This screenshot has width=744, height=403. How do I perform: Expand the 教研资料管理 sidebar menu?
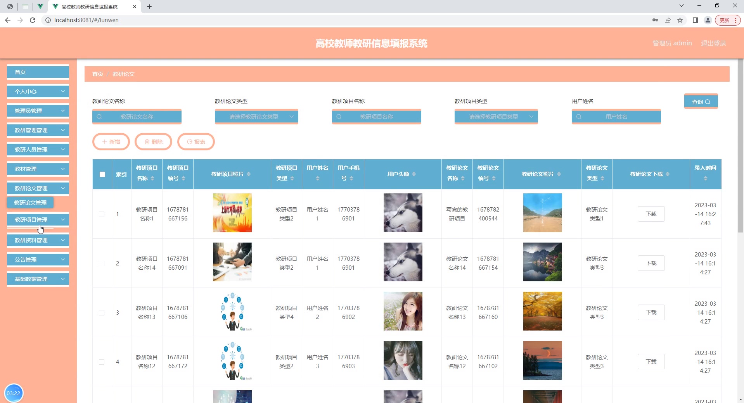pos(38,240)
